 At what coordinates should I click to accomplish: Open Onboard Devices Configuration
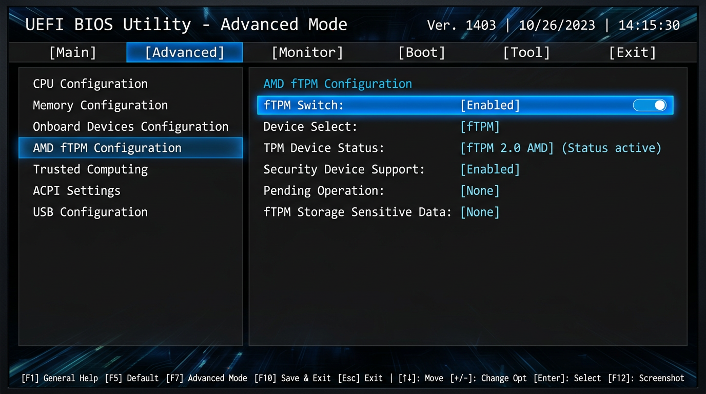[x=130, y=126]
